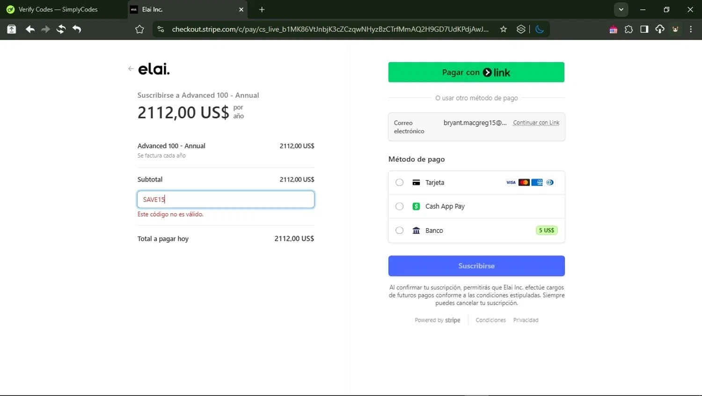Open the Condiciones link

tap(490, 320)
